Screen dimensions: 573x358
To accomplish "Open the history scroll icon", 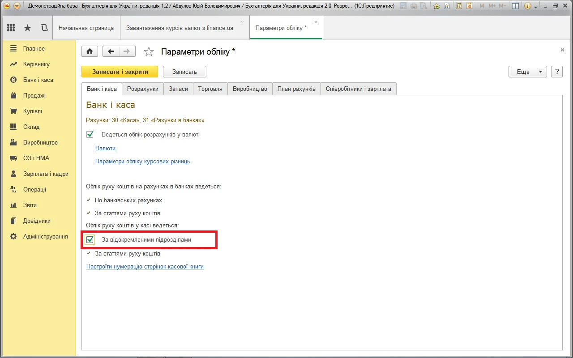I will click(44, 28).
